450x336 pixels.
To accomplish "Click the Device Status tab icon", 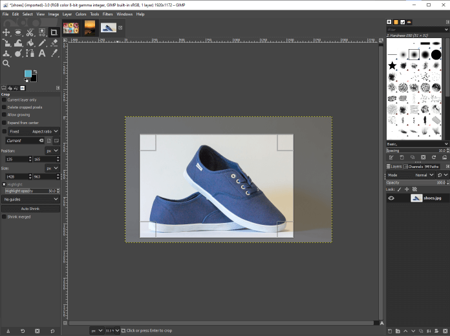I will [x=10, y=88].
